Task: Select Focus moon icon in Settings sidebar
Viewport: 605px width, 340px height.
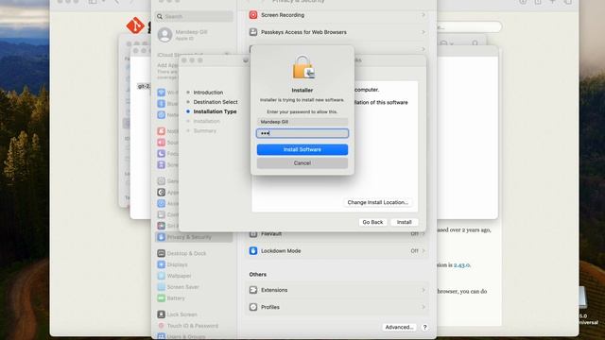Action: pos(162,153)
